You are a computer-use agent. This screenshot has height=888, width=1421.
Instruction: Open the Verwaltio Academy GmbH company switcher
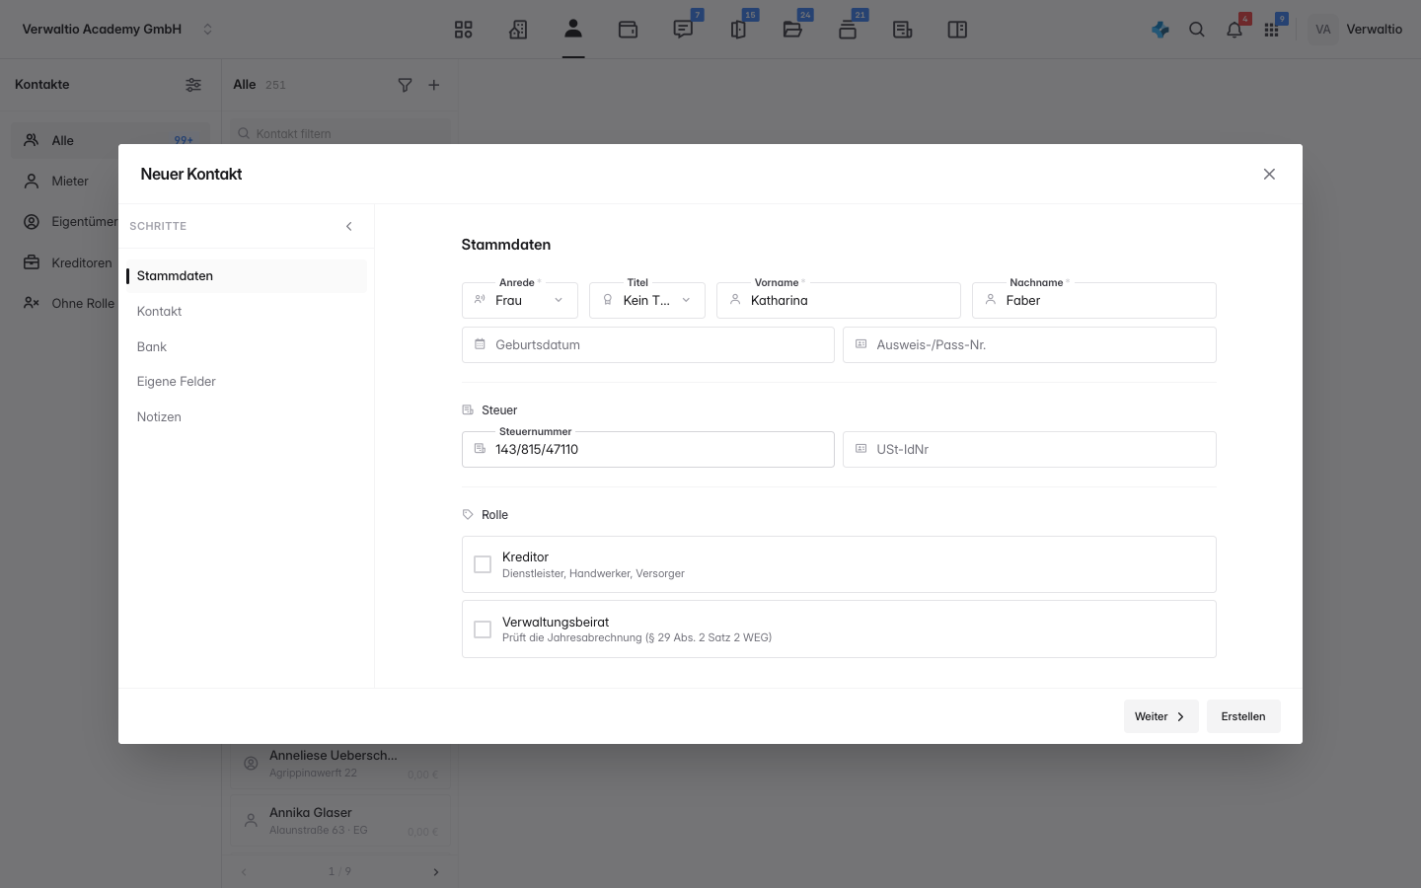pyautogui.click(x=117, y=30)
